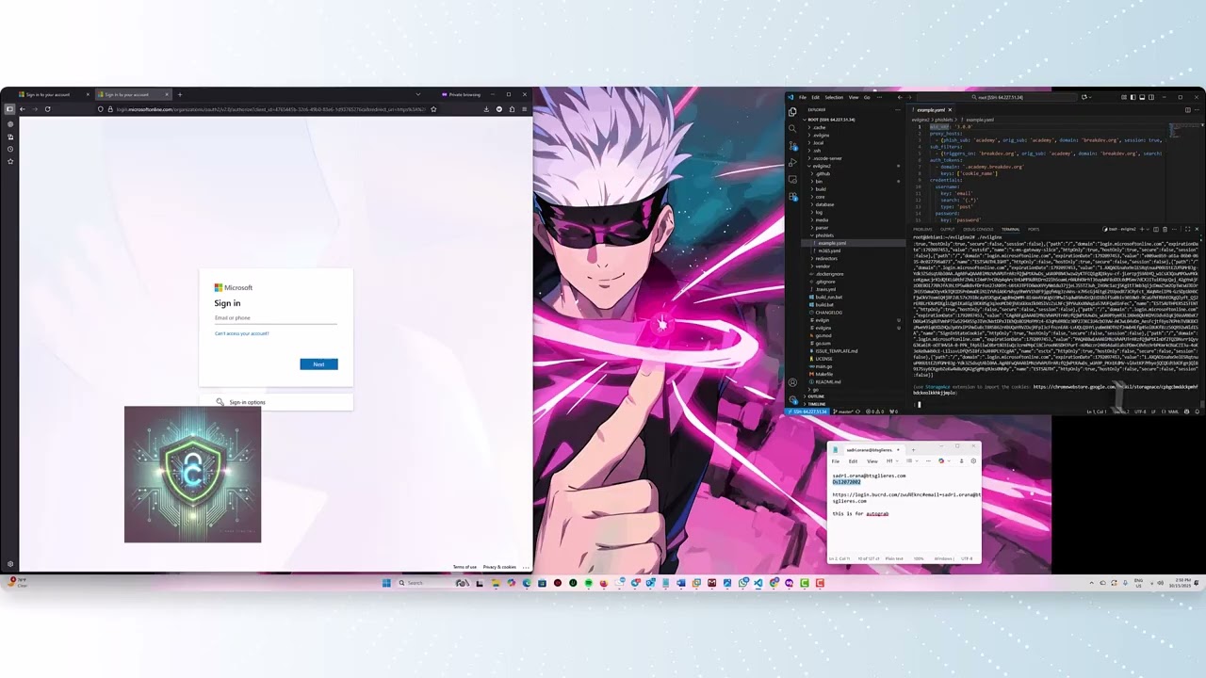The width and height of the screenshot is (1206, 678).
Task: Open Notepad heading H1 dropdown
Action: [893, 461]
